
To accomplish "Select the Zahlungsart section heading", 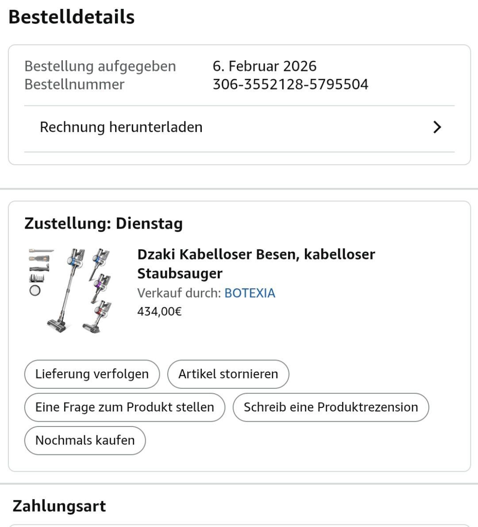I will (59, 506).
